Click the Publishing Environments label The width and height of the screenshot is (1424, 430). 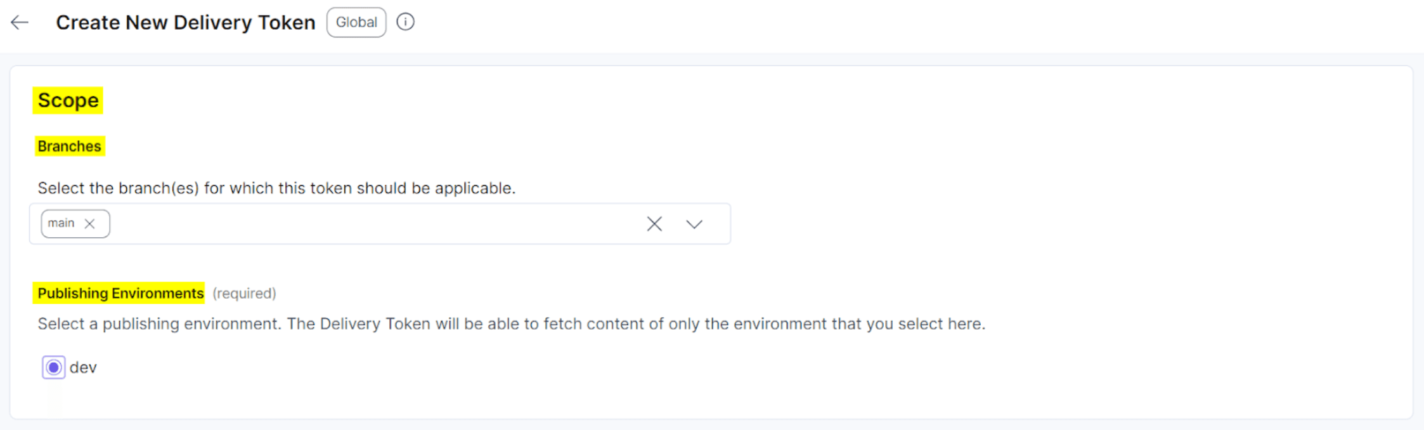click(120, 293)
